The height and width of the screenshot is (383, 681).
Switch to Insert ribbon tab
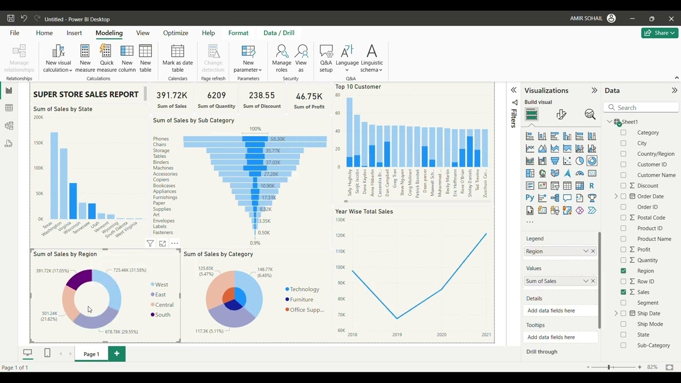[74, 33]
